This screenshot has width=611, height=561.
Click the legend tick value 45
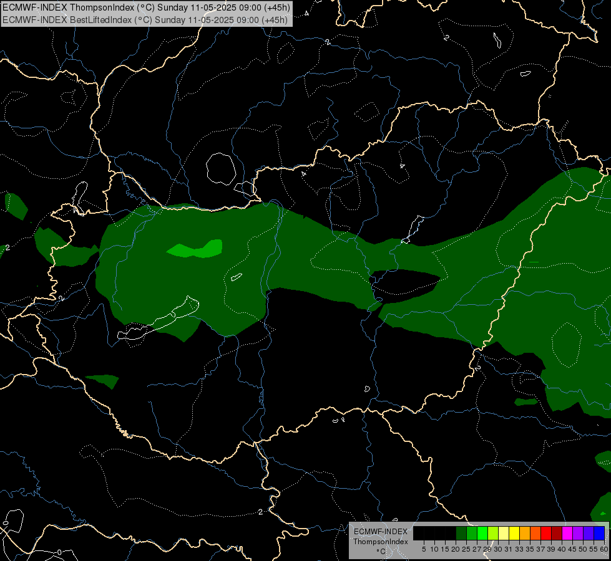click(x=572, y=549)
